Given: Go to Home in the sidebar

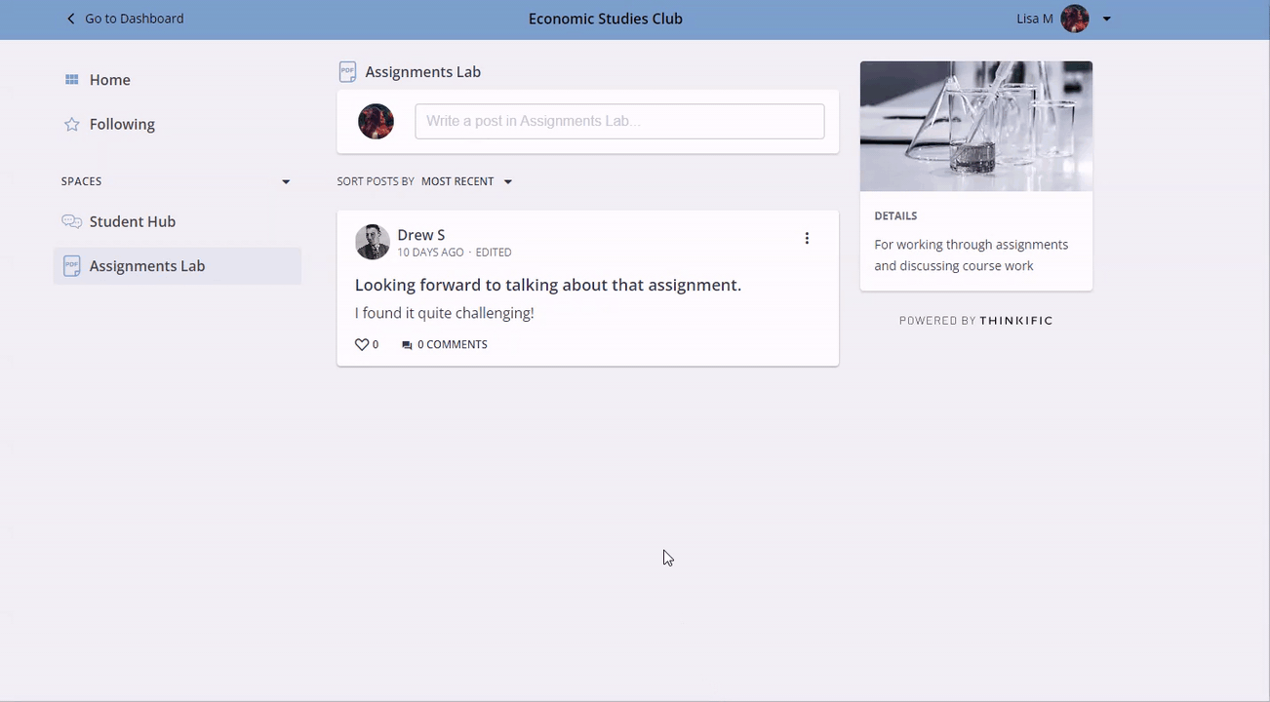Looking at the screenshot, I should pyautogui.click(x=109, y=80).
